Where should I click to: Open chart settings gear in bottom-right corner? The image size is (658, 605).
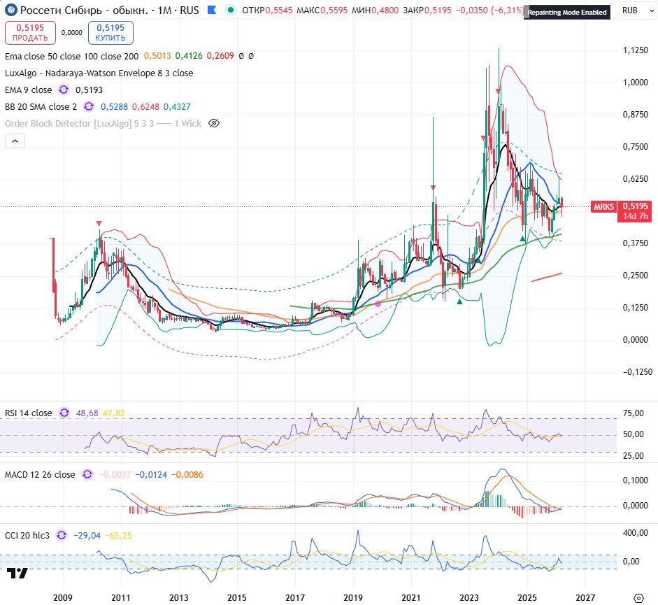click(x=638, y=597)
